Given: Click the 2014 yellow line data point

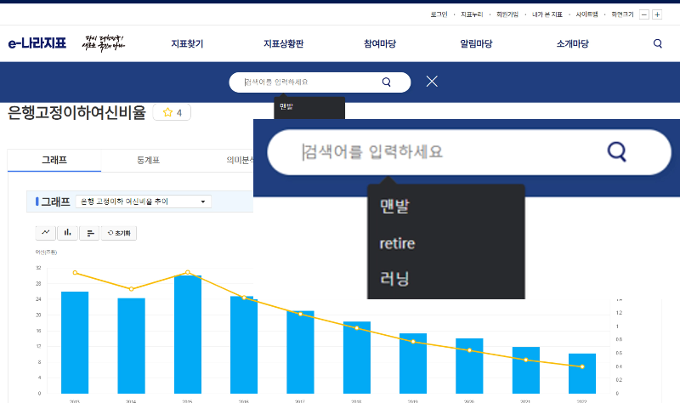Looking at the screenshot, I should coord(132,289).
